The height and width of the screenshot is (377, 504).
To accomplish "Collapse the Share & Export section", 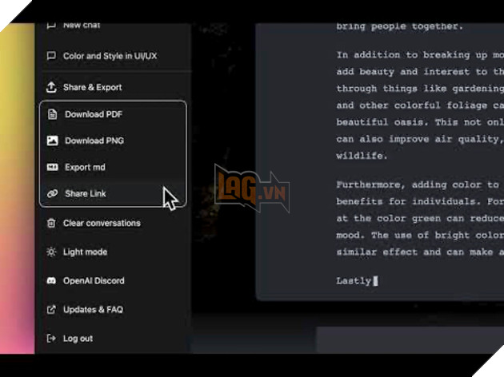I will pyautogui.click(x=92, y=87).
